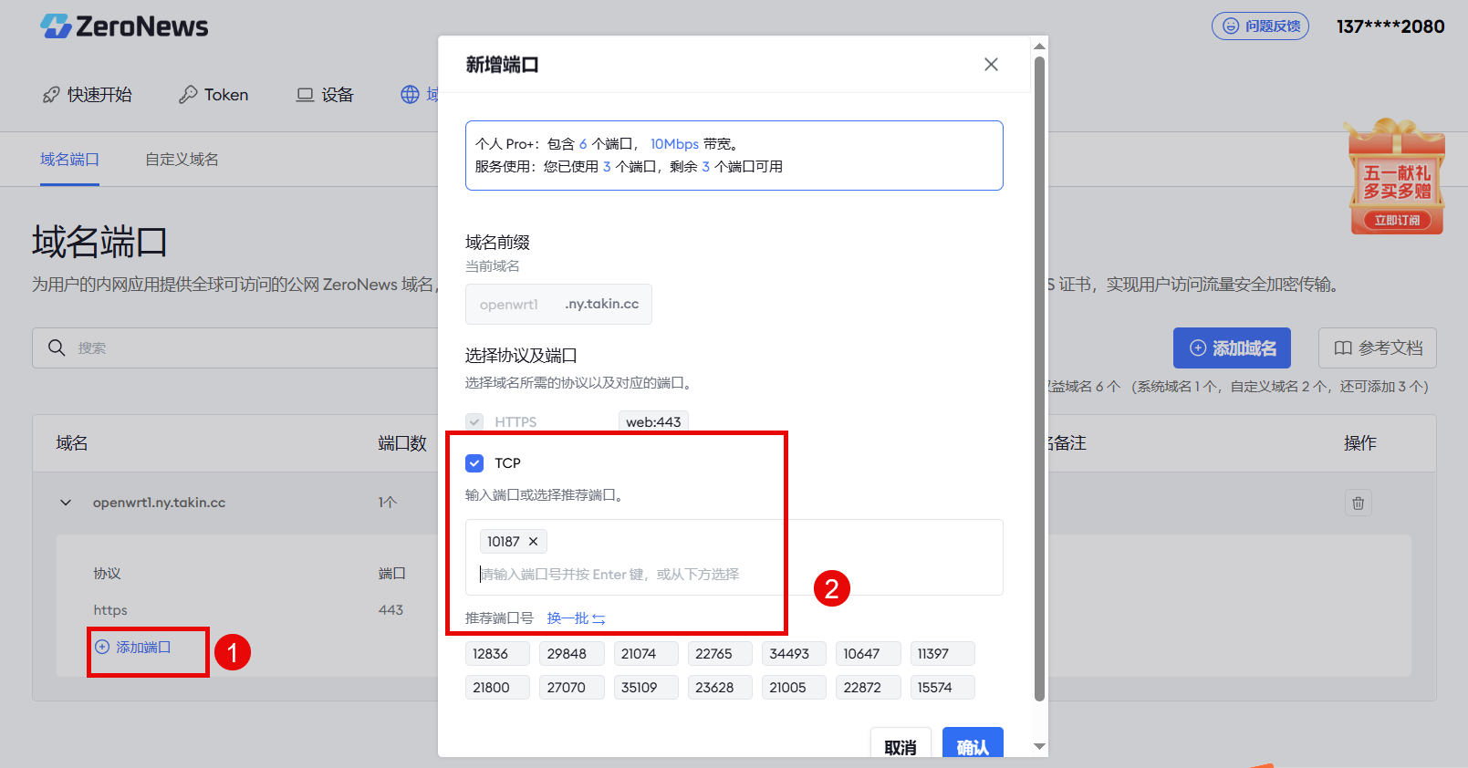
Task: Remove the 10187 port tag
Action: tap(534, 542)
